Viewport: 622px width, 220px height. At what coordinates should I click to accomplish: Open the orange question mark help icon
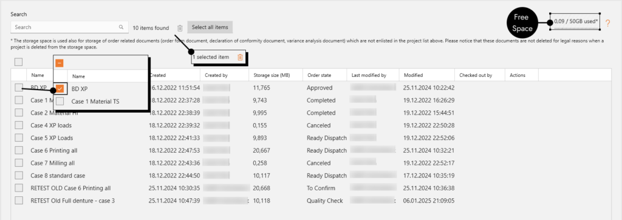(607, 24)
